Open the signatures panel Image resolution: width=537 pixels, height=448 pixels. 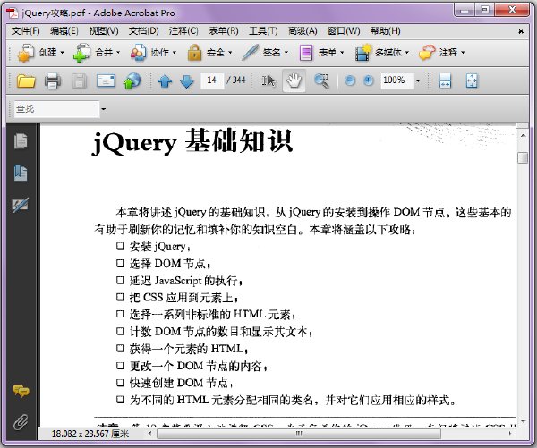pos(21,205)
